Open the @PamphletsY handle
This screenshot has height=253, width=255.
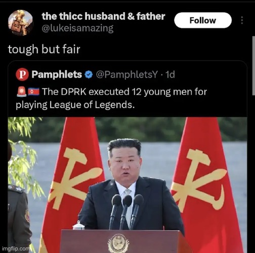pyautogui.click(x=127, y=75)
